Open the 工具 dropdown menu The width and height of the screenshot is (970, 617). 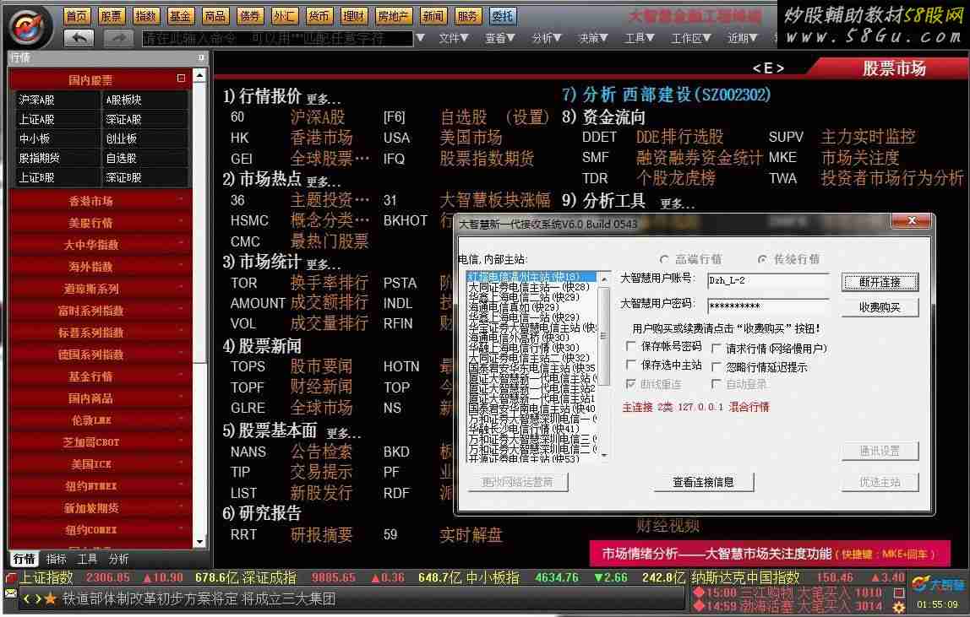640,38
